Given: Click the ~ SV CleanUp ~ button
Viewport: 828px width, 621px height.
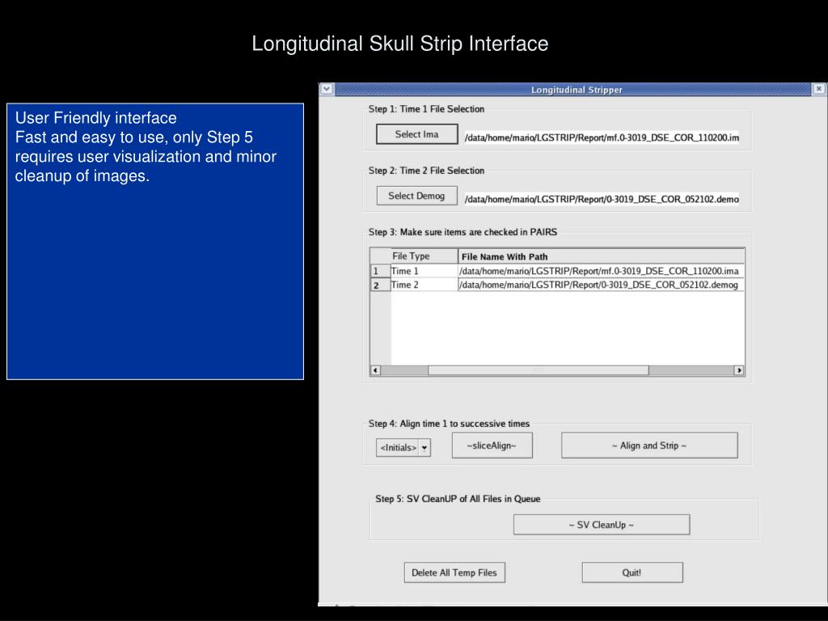Looking at the screenshot, I should [x=602, y=524].
